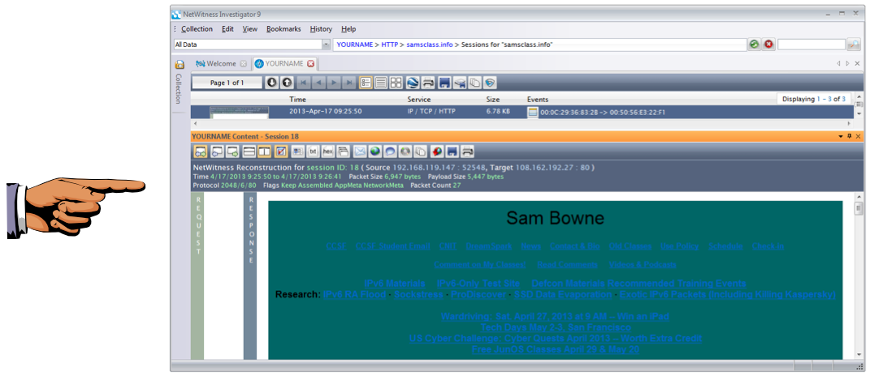Show only the response side
The height and width of the screenshot is (376, 870).
pos(232,152)
